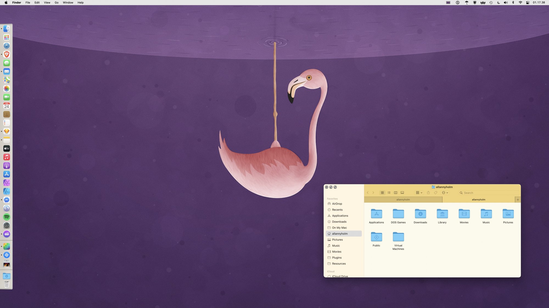Image resolution: width=549 pixels, height=308 pixels.
Task: Open the Edit menu
Action: (37, 2)
